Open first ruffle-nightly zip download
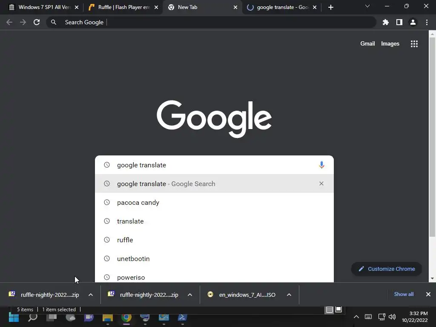Viewport: 436px width, 327px height. 44,295
